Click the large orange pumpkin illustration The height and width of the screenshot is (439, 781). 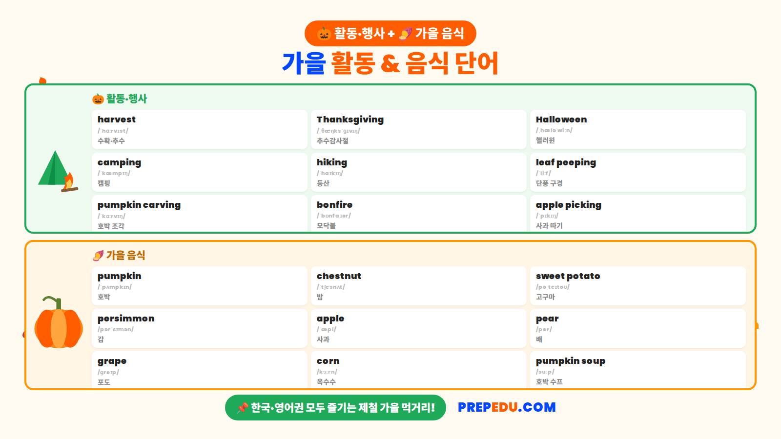[x=59, y=322]
